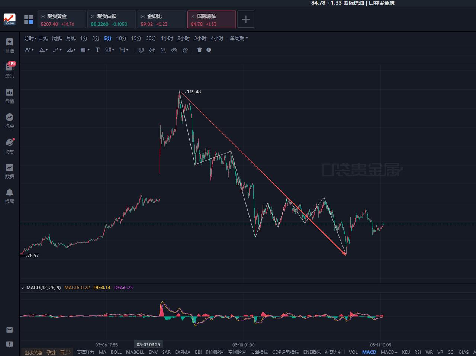
Task: Switch sub-chart to VOL
Action: click(353, 352)
